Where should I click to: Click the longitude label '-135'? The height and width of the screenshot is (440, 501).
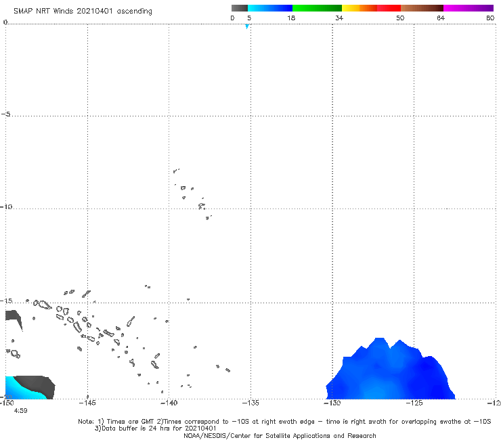click(250, 403)
